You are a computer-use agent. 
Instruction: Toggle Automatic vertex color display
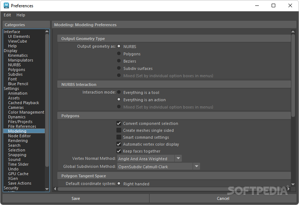click(119, 144)
